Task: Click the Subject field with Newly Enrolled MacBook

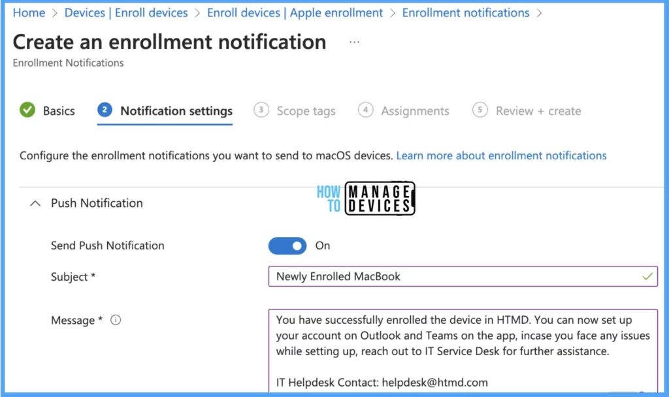Action: 463,276
